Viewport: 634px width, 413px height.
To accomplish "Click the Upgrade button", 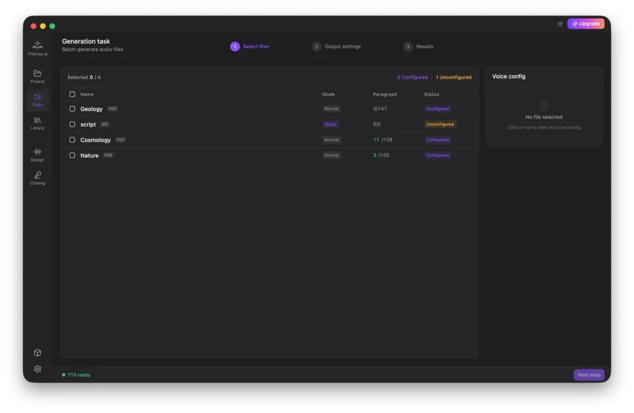I will click(586, 24).
